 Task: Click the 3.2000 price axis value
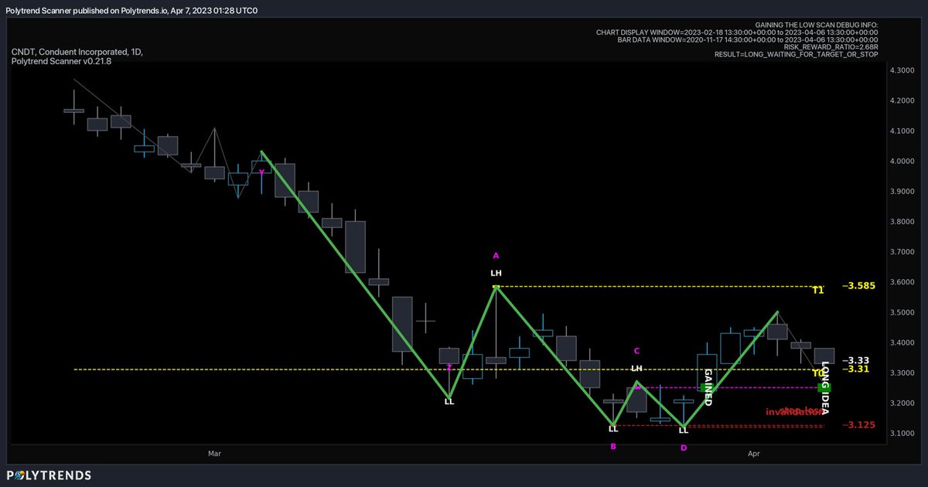[904, 404]
